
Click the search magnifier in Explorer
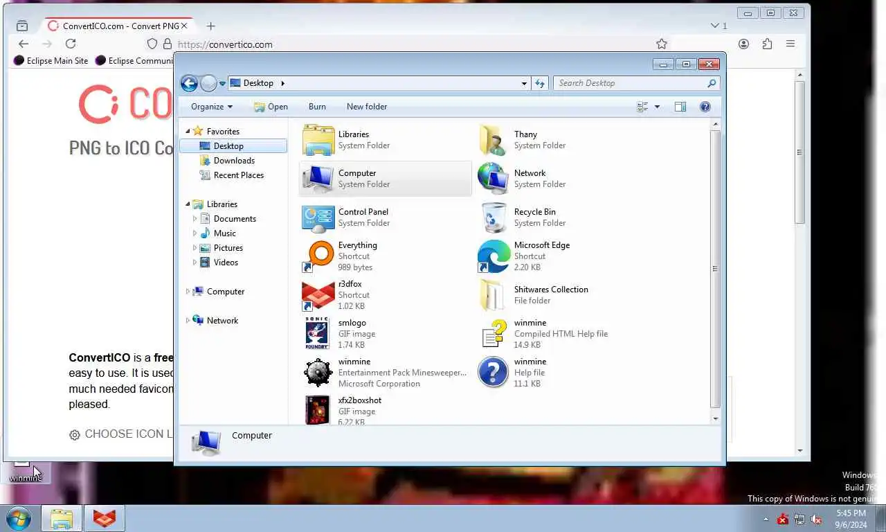pyautogui.click(x=712, y=83)
